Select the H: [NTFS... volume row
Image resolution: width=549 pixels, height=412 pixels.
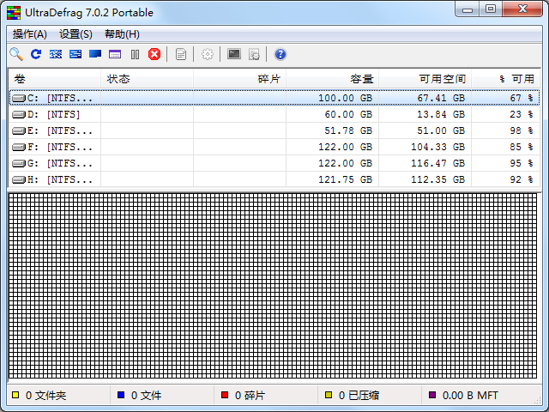[x=274, y=179]
